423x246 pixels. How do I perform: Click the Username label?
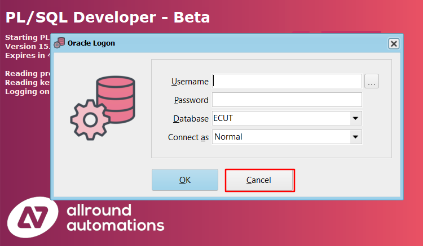[190, 82]
